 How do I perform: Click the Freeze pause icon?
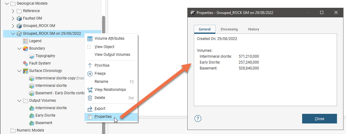[90, 74]
